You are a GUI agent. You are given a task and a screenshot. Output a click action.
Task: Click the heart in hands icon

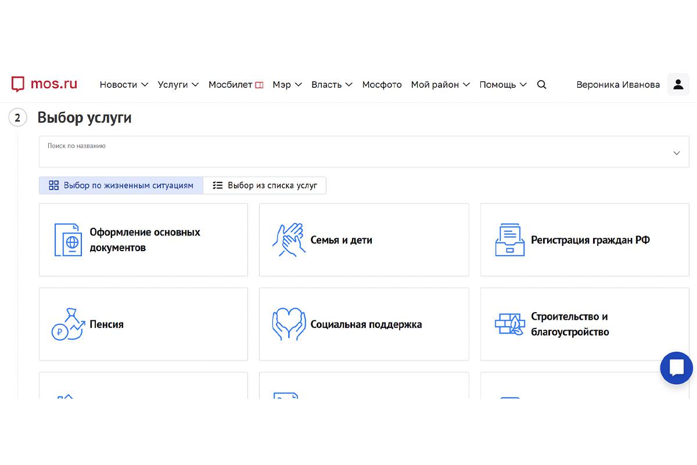[x=288, y=324]
